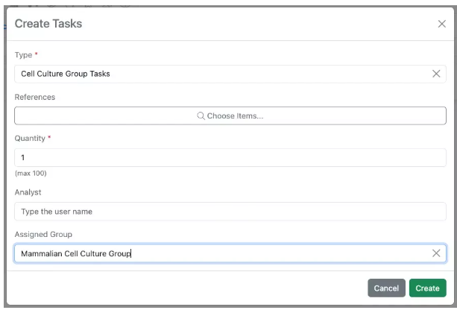Click the magnifier icon in References
The image size is (457, 310).
tap(201, 116)
